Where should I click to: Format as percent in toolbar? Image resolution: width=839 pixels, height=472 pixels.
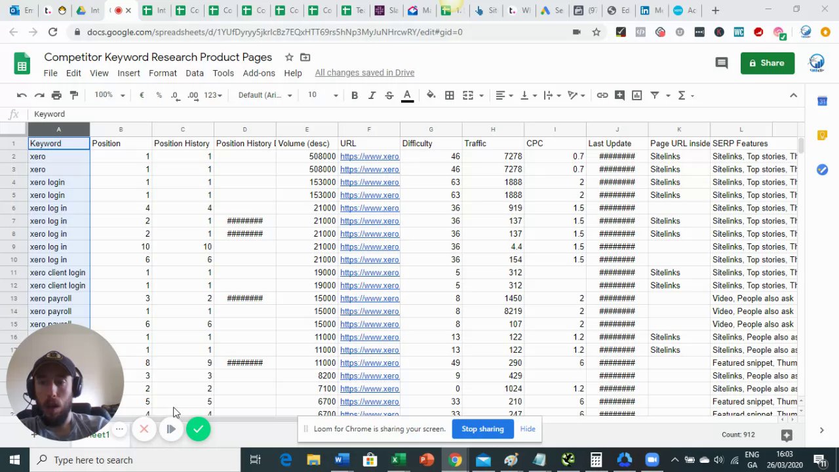159,95
